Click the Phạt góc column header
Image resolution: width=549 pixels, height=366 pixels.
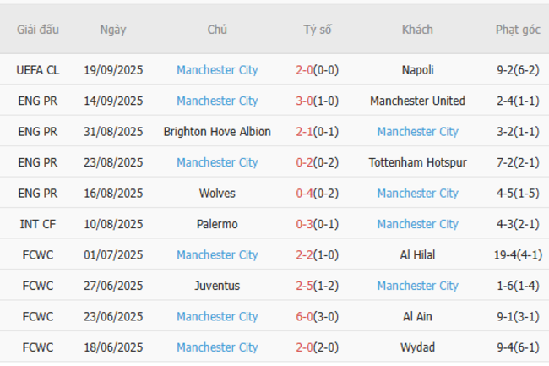tap(517, 30)
